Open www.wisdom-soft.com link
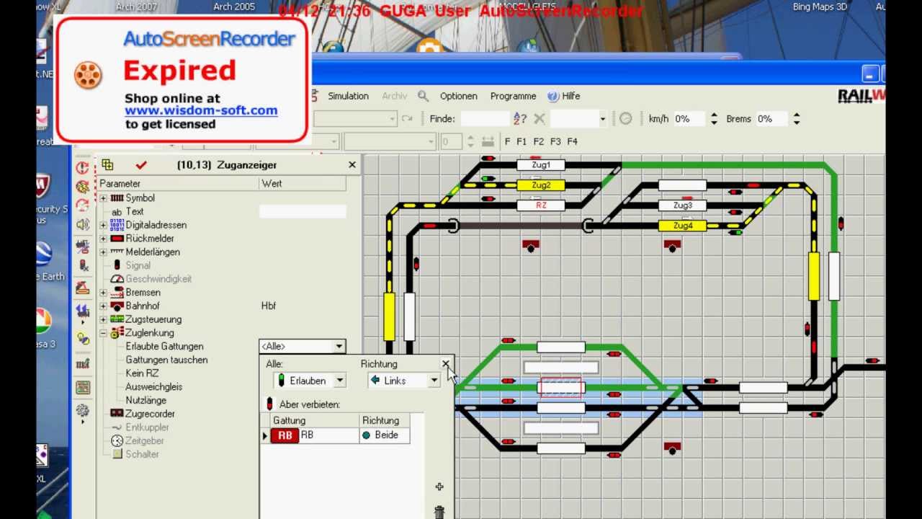This screenshot has height=519, width=922. point(201,111)
